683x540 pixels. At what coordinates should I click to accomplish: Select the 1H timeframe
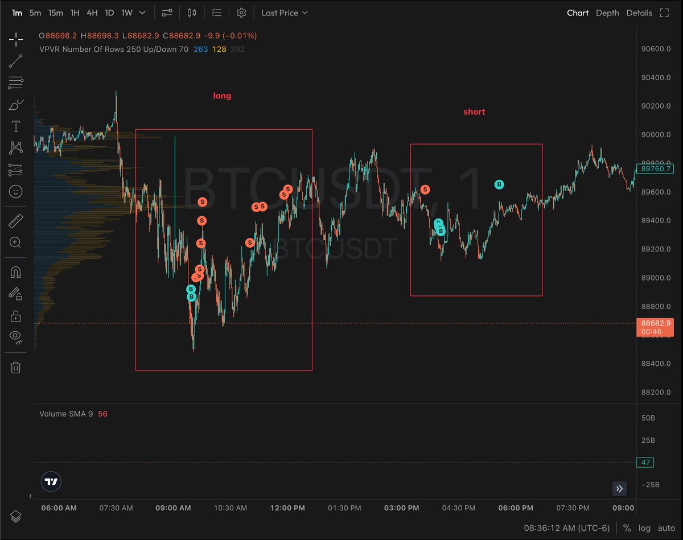pos(75,13)
